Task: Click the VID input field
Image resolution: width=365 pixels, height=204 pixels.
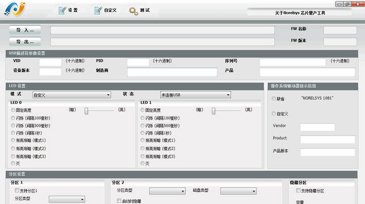Action: click(x=50, y=62)
